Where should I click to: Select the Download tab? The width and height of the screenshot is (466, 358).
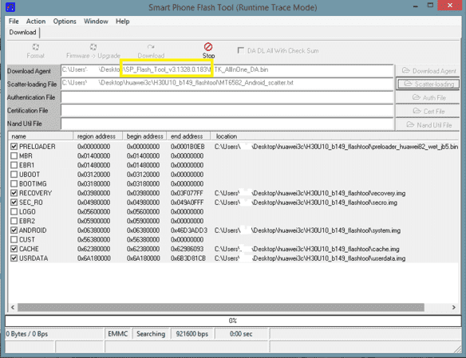[22, 33]
